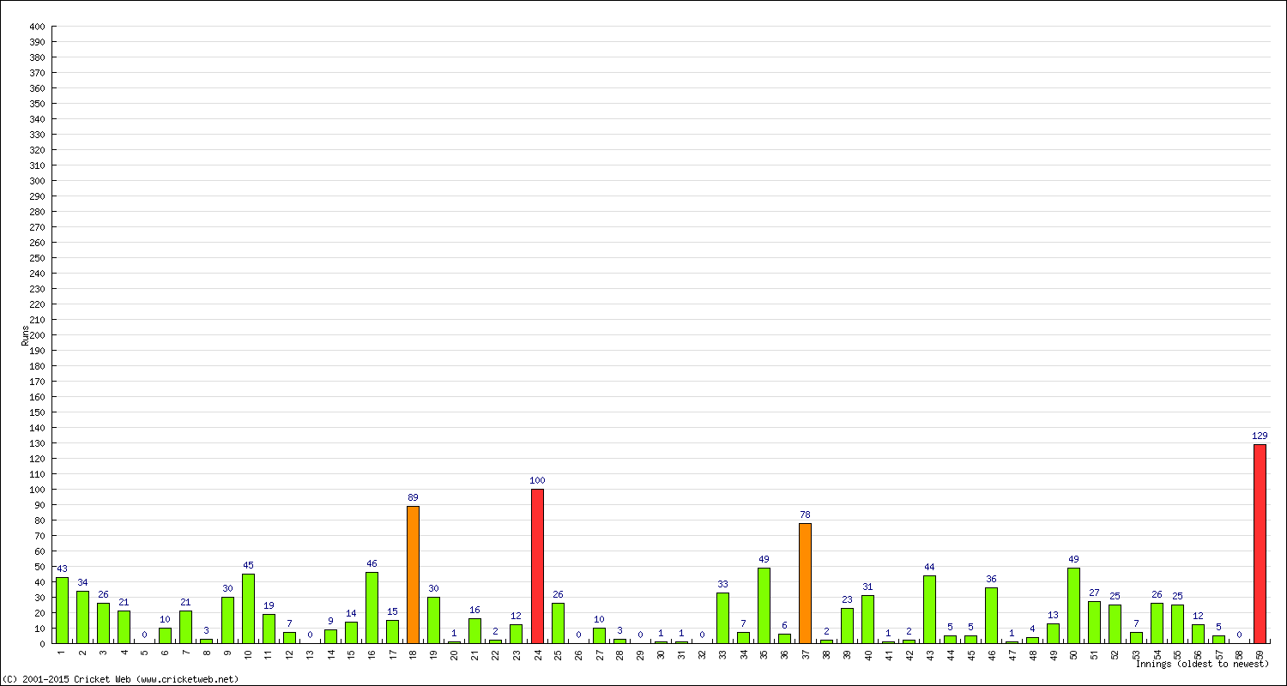Select the green 45-run bar at innings 10
1287x686 pixels.
point(248,609)
